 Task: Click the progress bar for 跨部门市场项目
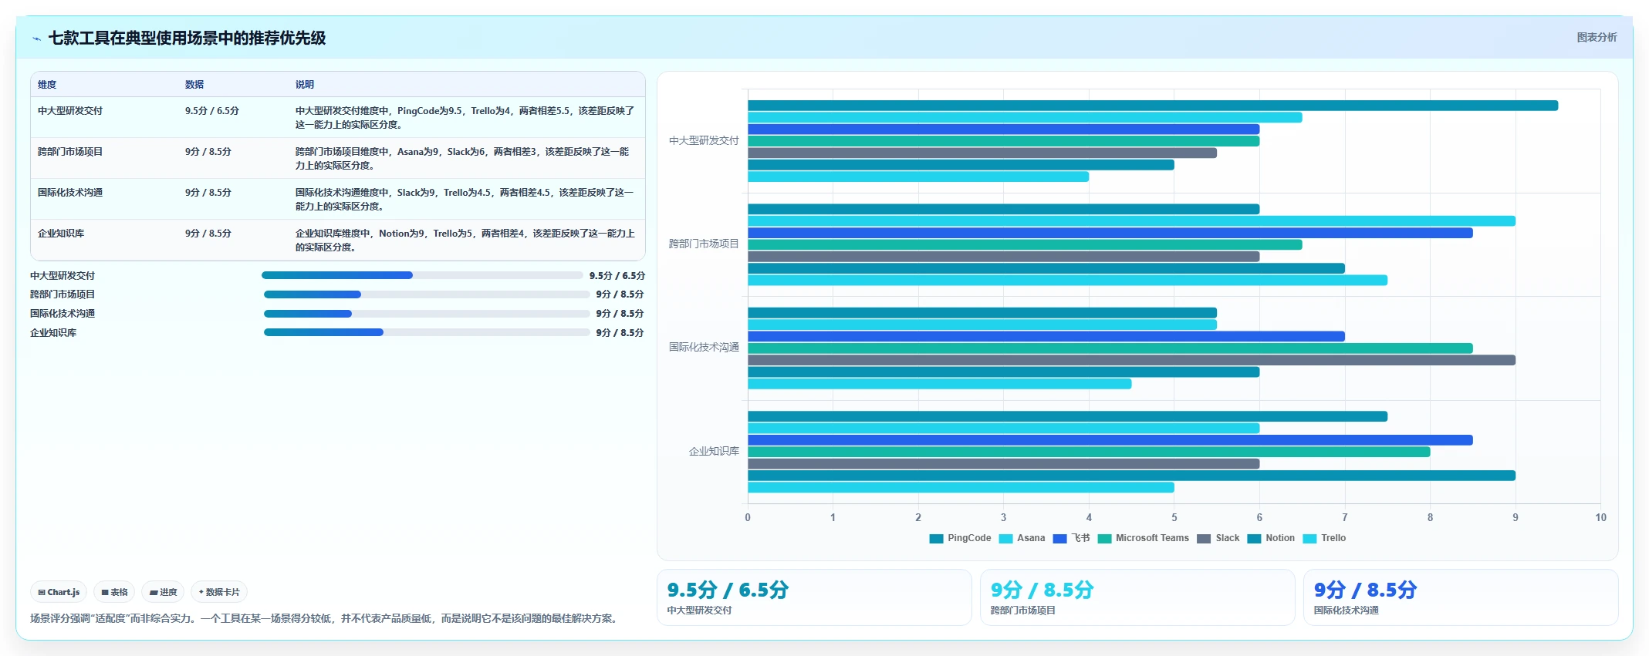[427, 294]
